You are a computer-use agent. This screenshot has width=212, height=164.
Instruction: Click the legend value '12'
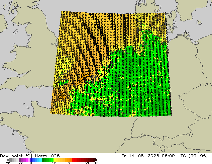[54, 163]
